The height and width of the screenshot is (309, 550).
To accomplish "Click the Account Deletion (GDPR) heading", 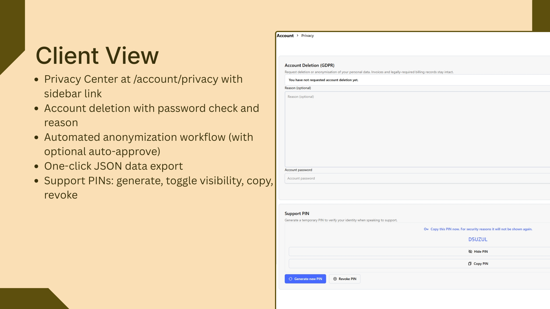I will tap(309, 65).
